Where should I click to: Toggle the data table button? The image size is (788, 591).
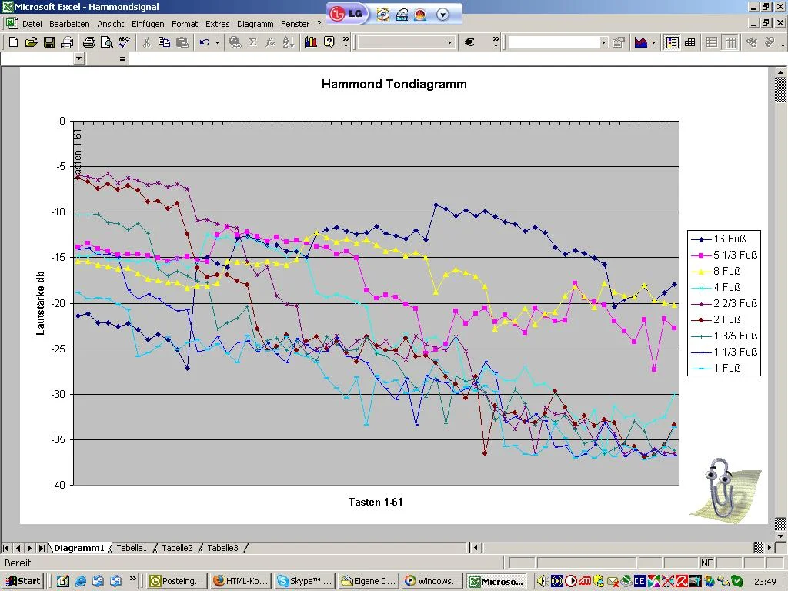coord(690,43)
